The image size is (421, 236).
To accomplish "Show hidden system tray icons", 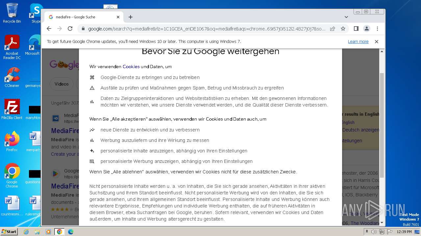I will [x=367, y=232].
